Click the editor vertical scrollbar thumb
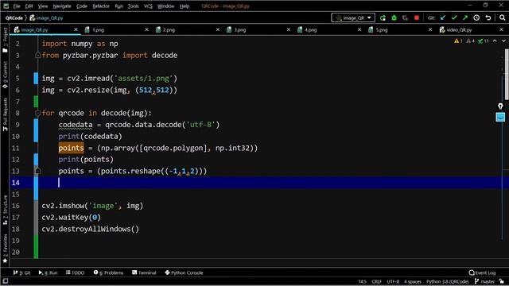Screen dimensions: 509x286 coord(507,75)
